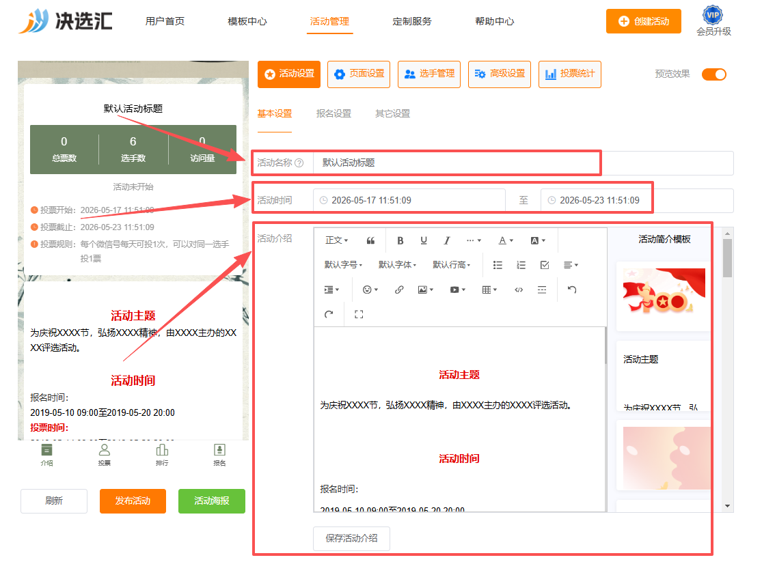Click the end time field 2026-05-23
Viewport: 762px width, 562px height.
637,200
